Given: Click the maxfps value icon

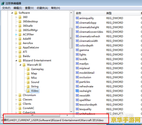Looking at the screenshot, I should click(77, 64).
